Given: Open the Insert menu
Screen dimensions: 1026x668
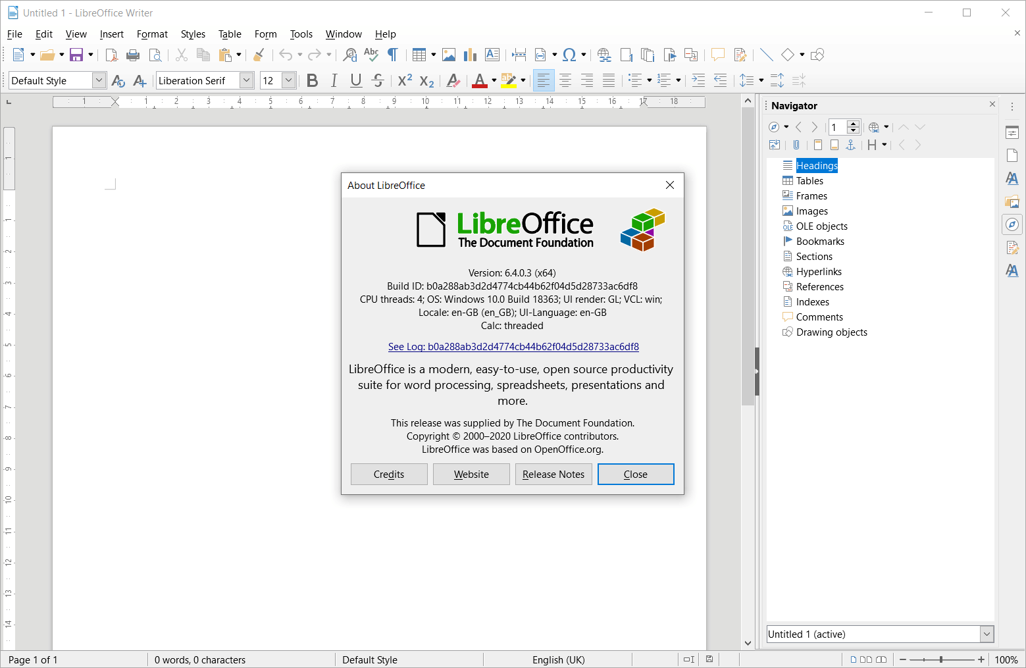Looking at the screenshot, I should 112,34.
